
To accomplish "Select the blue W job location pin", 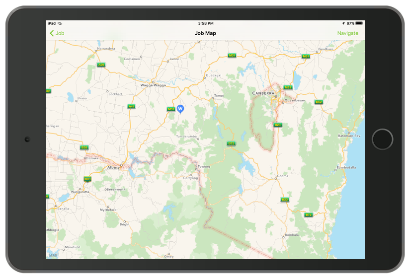I will pos(180,109).
